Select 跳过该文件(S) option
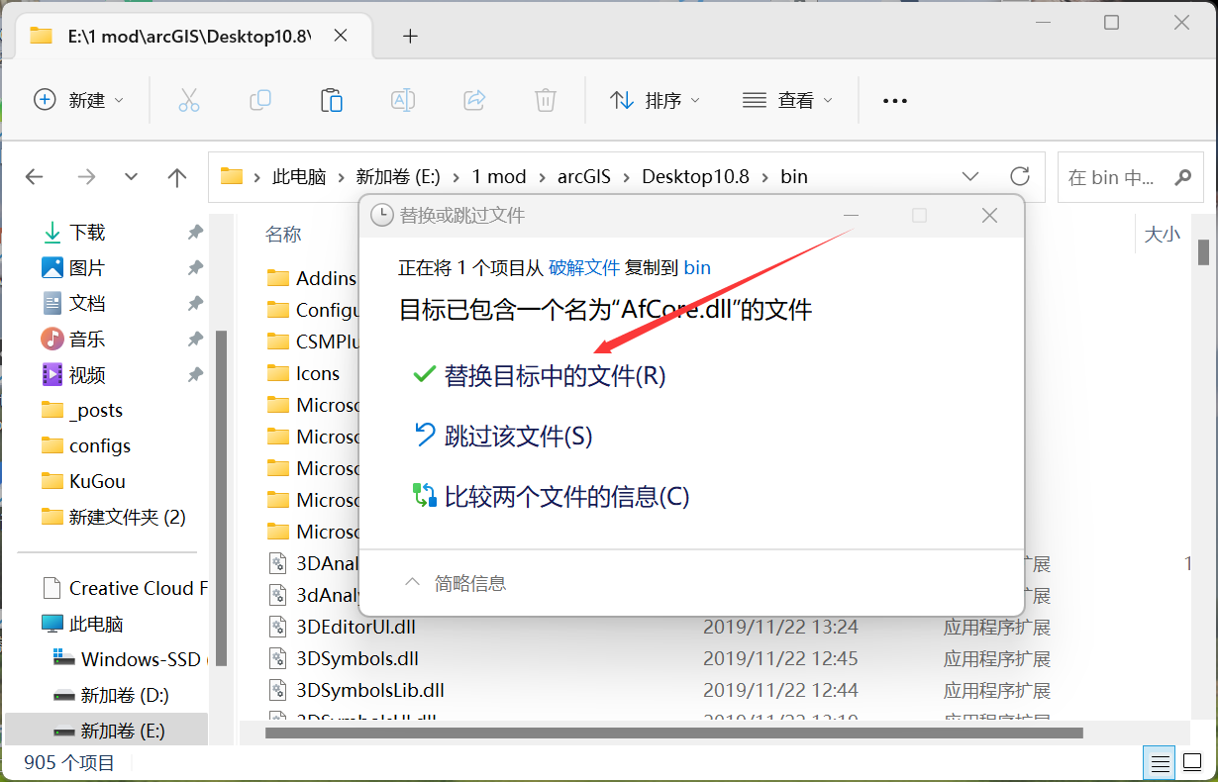 [x=518, y=437]
